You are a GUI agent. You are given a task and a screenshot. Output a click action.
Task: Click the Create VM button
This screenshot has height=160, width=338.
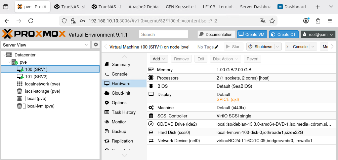[252, 35]
